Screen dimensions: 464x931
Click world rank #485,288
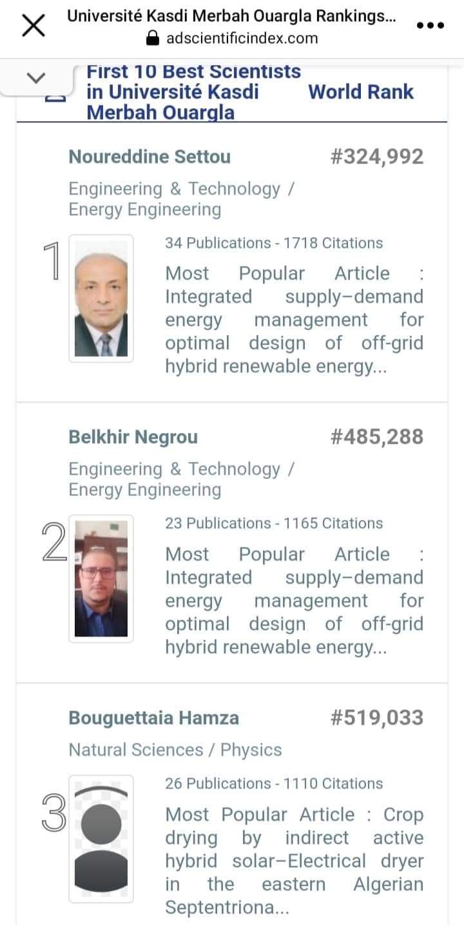376,437
